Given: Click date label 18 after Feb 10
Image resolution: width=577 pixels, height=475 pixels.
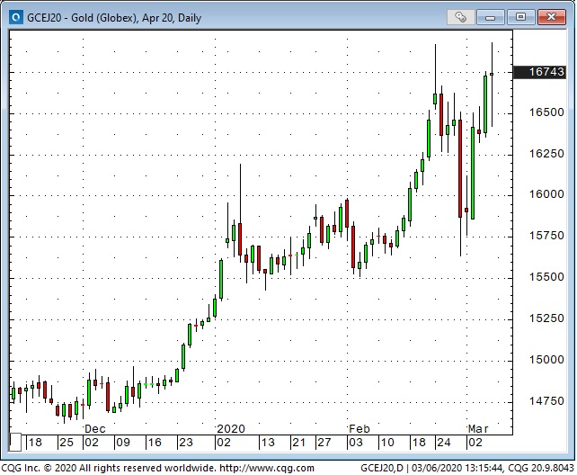Looking at the screenshot, I should click(419, 443).
